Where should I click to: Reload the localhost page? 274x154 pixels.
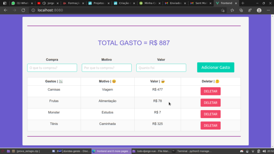[24, 10]
